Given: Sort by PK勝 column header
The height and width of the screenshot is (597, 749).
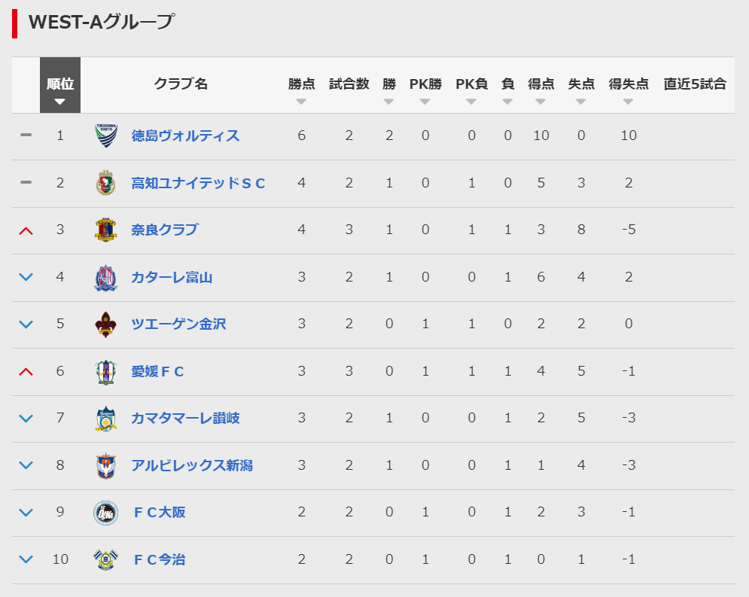Looking at the screenshot, I should click(425, 85).
